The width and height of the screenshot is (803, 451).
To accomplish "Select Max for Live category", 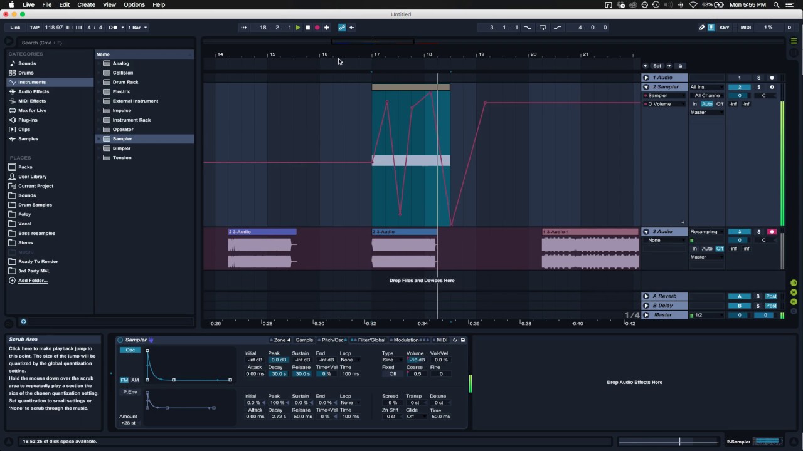I will [x=32, y=110].
